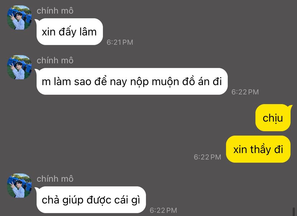Open avatar beside "chả giúp được cái gì"
297x216 pixels.
(19, 185)
